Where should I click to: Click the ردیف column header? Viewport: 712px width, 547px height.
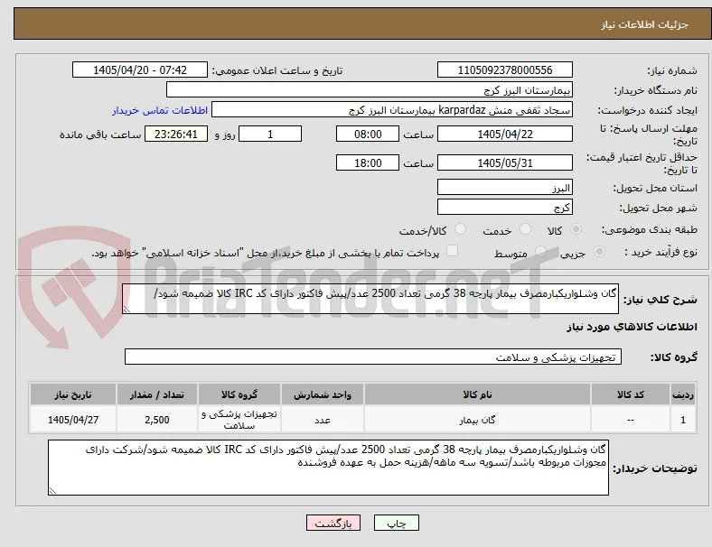coord(683,394)
